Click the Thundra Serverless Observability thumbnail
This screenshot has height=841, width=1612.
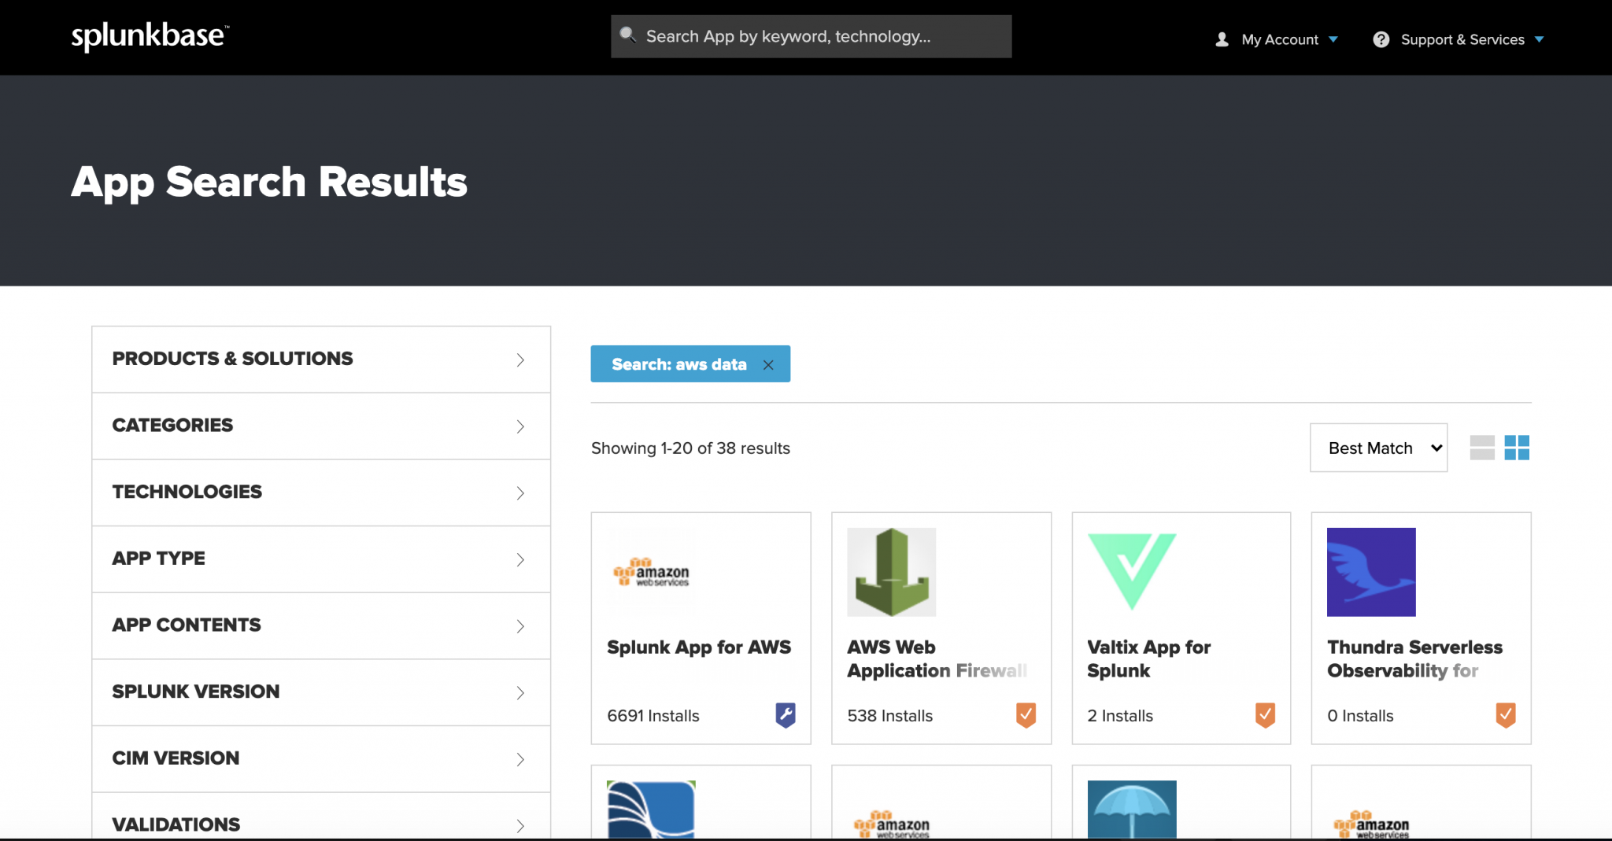coord(1370,572)
